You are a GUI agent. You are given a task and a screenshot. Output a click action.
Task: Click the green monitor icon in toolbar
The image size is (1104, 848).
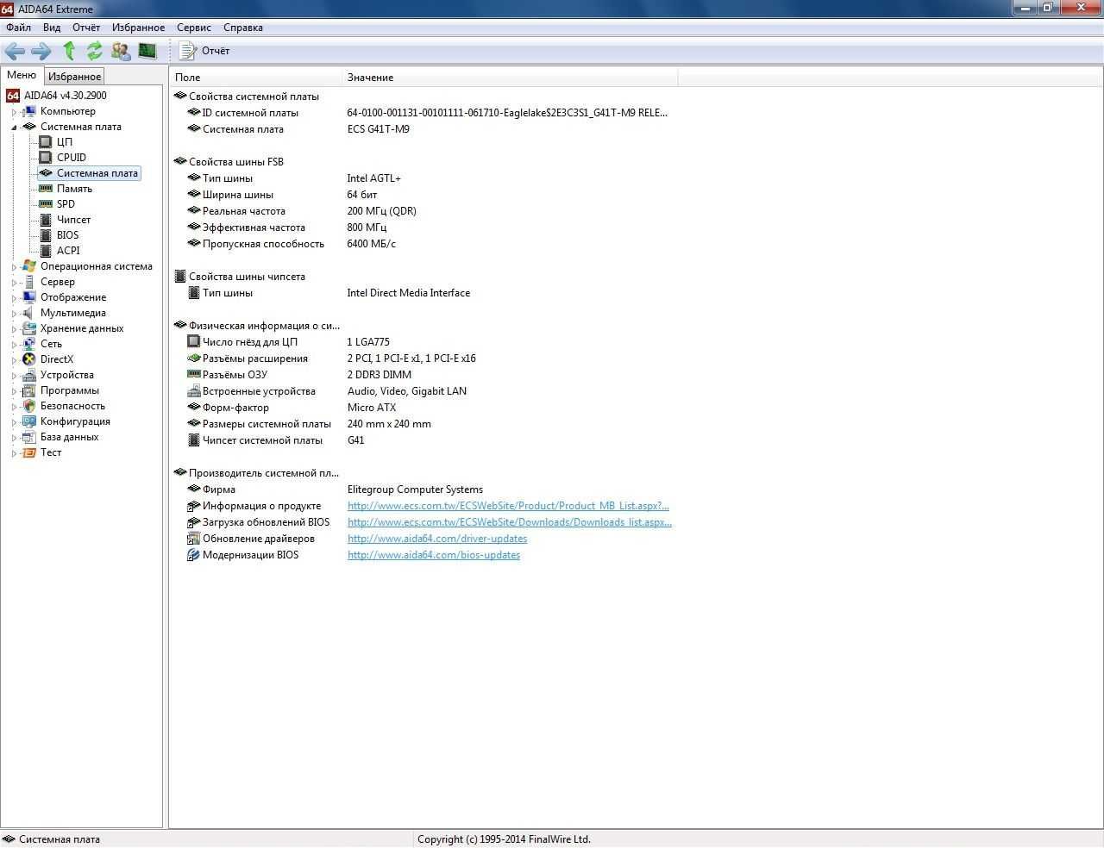click(147, 51)
